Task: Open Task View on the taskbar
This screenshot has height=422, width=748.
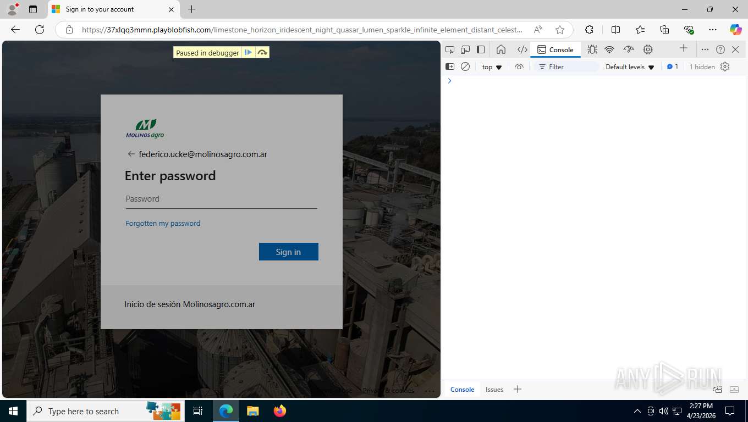Action: point(198,411)
